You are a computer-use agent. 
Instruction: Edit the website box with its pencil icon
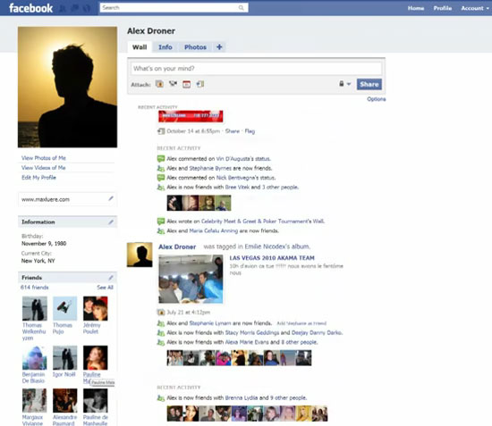pos(111,198)
